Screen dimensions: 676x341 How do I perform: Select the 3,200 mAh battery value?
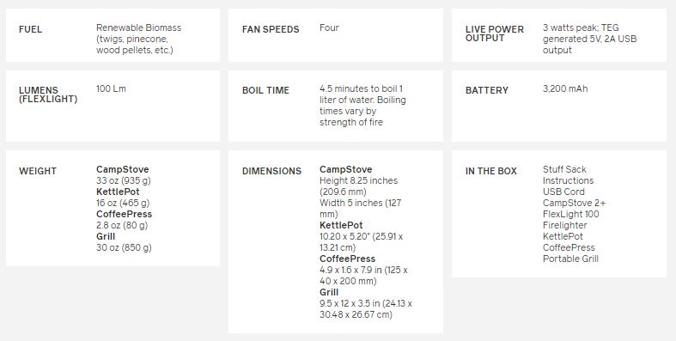click(565, 88)
